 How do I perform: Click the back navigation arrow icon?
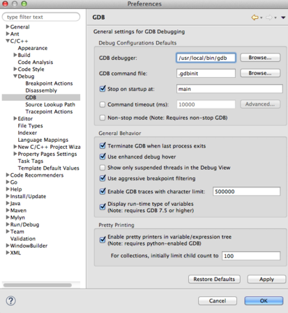point(255,17)
